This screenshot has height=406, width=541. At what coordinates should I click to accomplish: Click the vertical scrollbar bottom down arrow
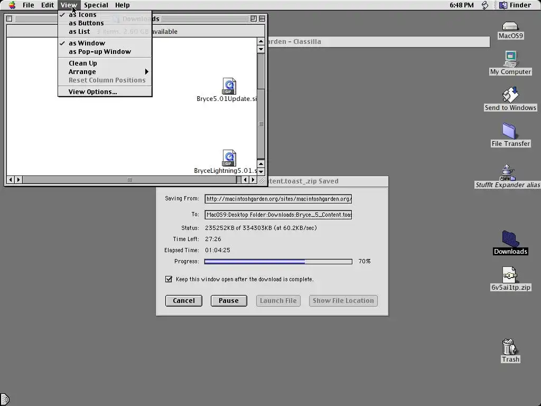coord(261,172)
